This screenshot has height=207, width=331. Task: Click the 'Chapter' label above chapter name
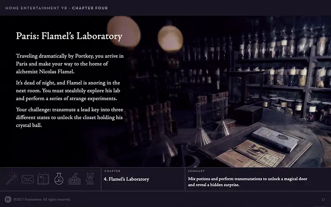(112, 171)
